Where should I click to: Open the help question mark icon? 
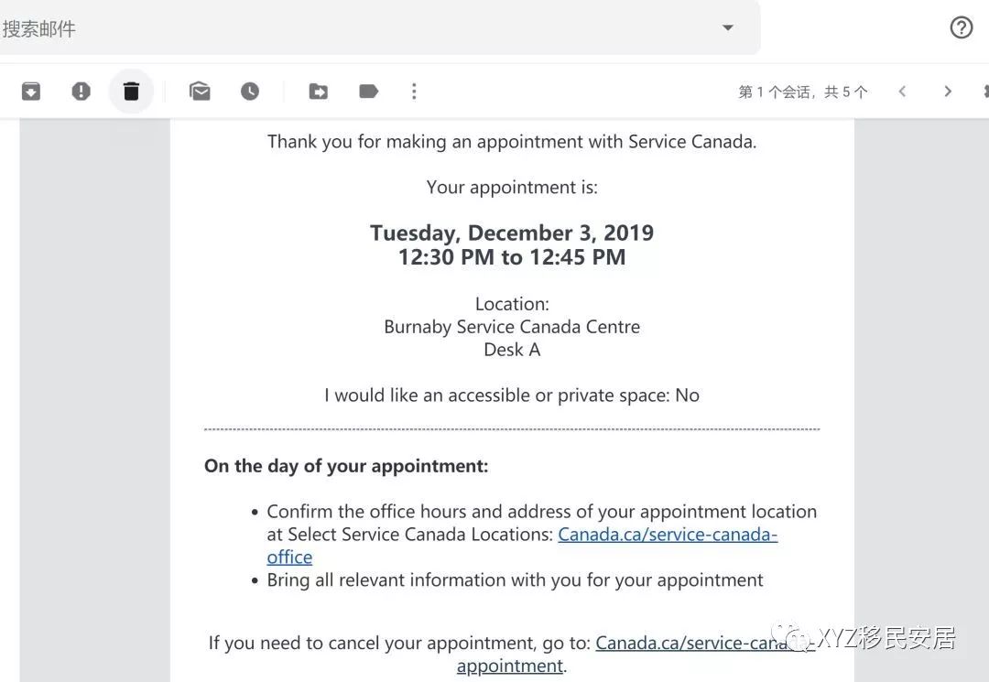click(x=962, y=27)
